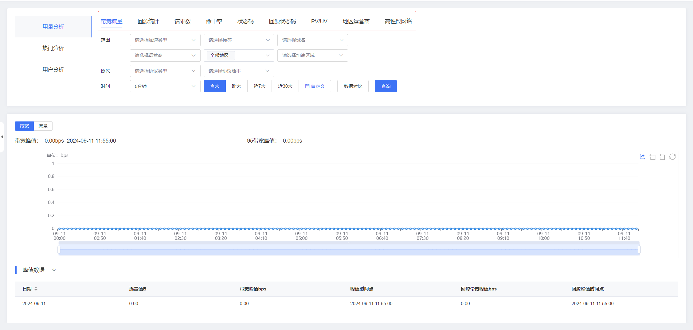Open the 请选择域名 dropdown
Image resolution: width=693 pixels, height=330 pixels.
(313, 40)
